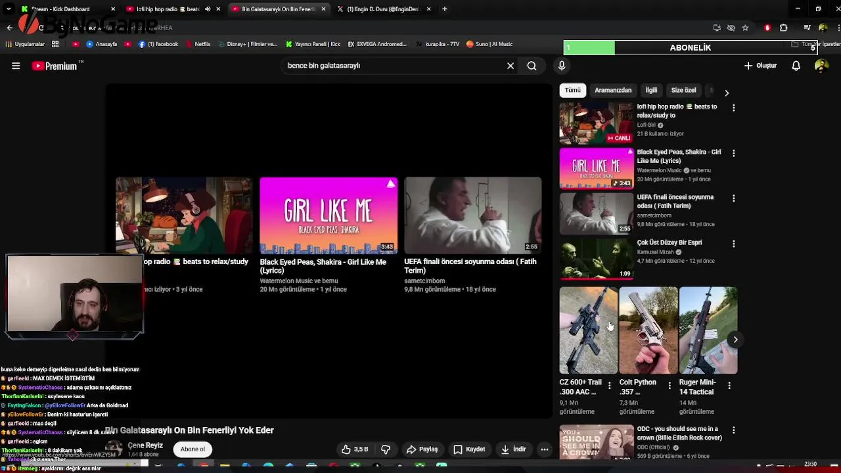Play the Girl Like Me end-screen thumbnail
This screenshot has width=841, height=473.
point(329,215)
